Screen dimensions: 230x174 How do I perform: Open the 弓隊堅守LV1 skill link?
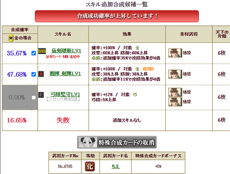click(x=65, y=94)
